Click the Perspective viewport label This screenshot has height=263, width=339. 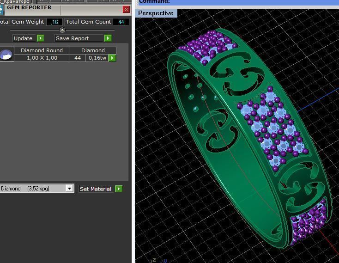coord(156,13)
